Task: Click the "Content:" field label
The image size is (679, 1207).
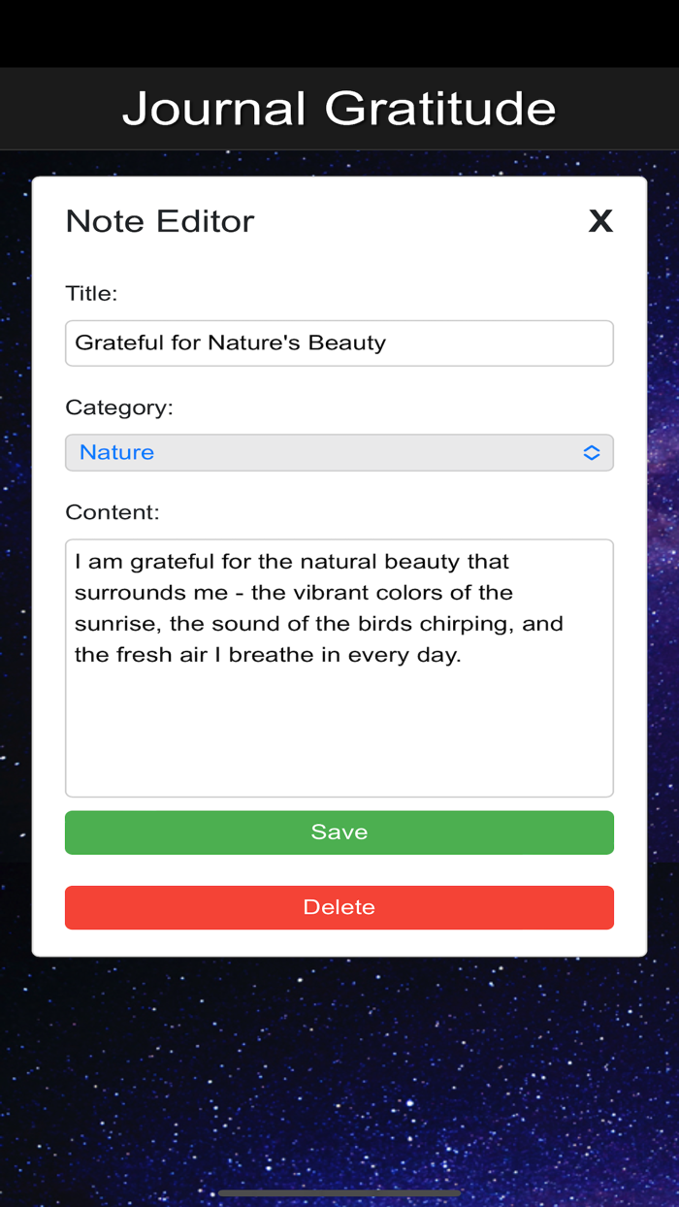Action: [x=113, y=512]
